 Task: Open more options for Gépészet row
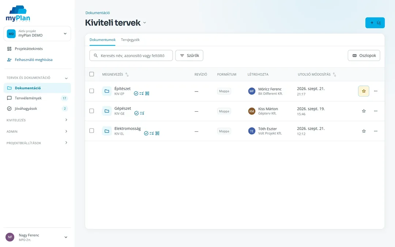click(x=376, y=111)
